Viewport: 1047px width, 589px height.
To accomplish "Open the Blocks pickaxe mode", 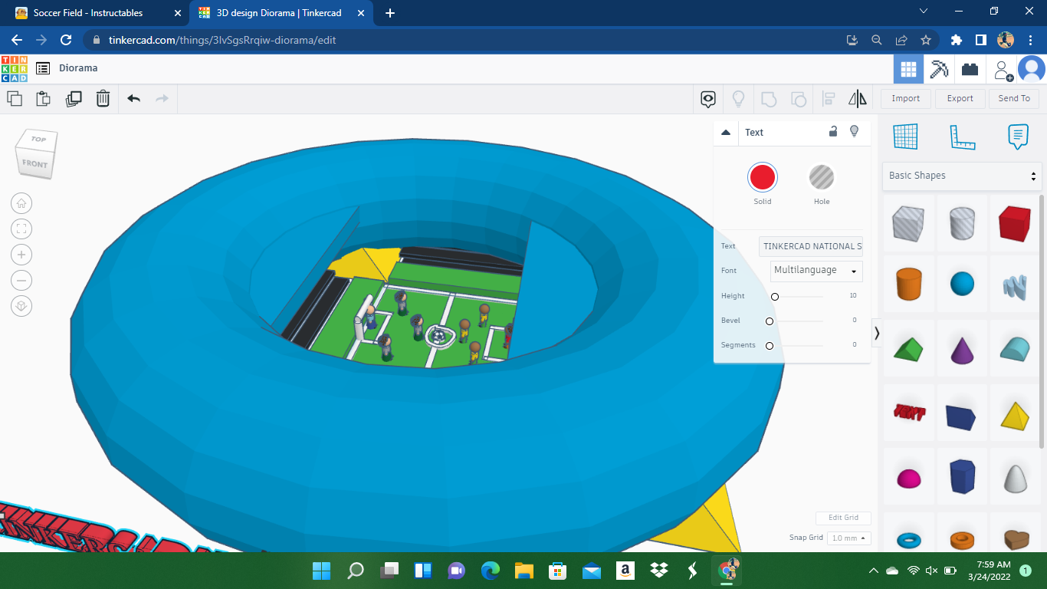I will click(x=939, y=69).
